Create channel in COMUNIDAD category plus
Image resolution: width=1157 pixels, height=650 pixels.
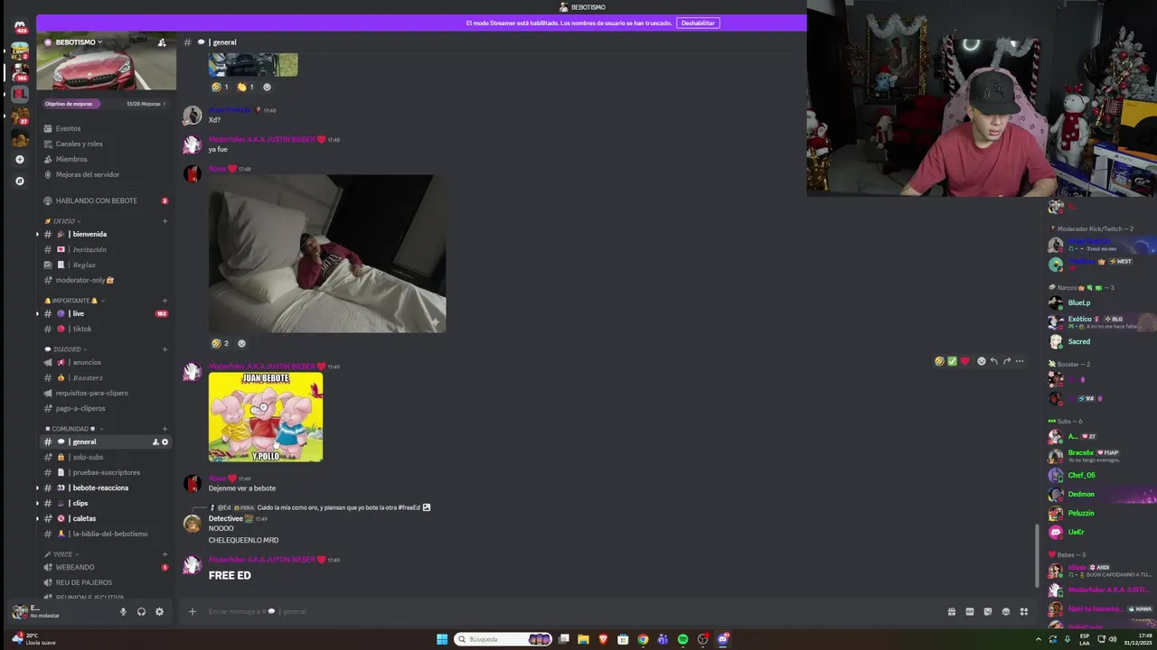click(165, 429)
